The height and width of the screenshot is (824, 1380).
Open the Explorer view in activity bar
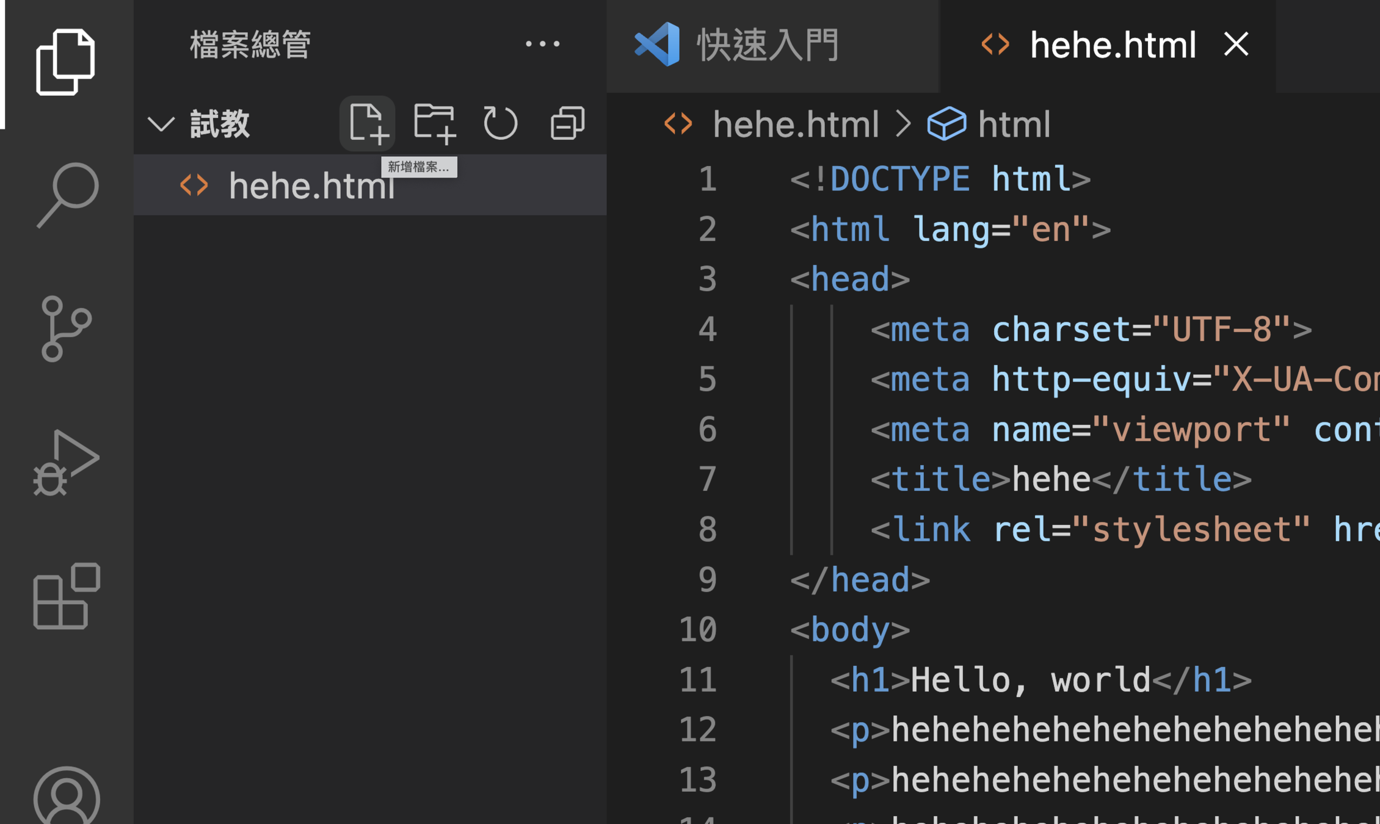click(x=65, y=62)
